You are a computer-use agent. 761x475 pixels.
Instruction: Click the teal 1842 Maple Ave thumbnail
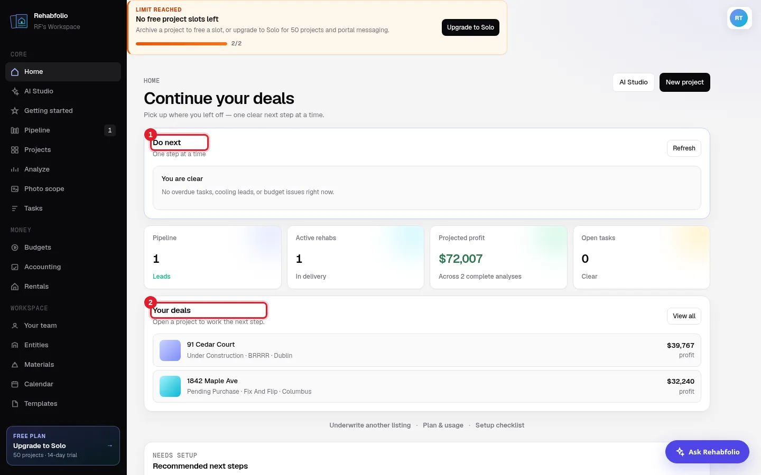170,386
